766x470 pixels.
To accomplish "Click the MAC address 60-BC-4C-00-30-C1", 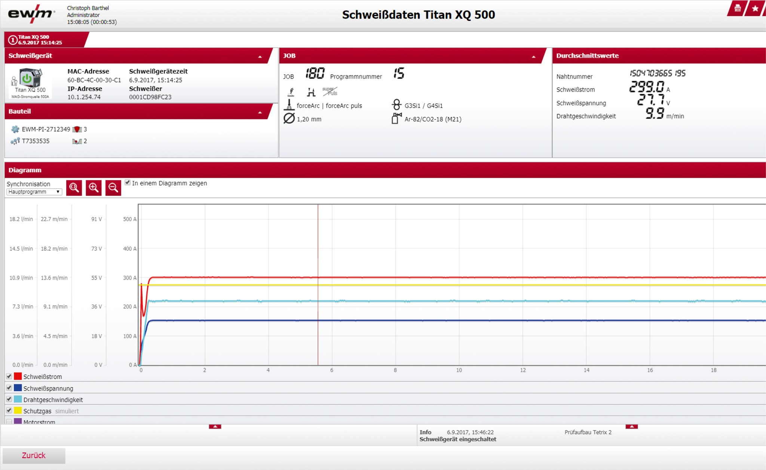I will 94,80.
